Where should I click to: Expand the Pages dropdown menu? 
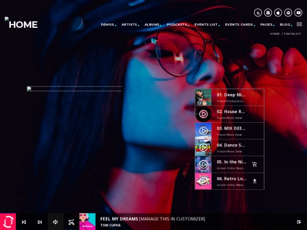pos(267,24)
